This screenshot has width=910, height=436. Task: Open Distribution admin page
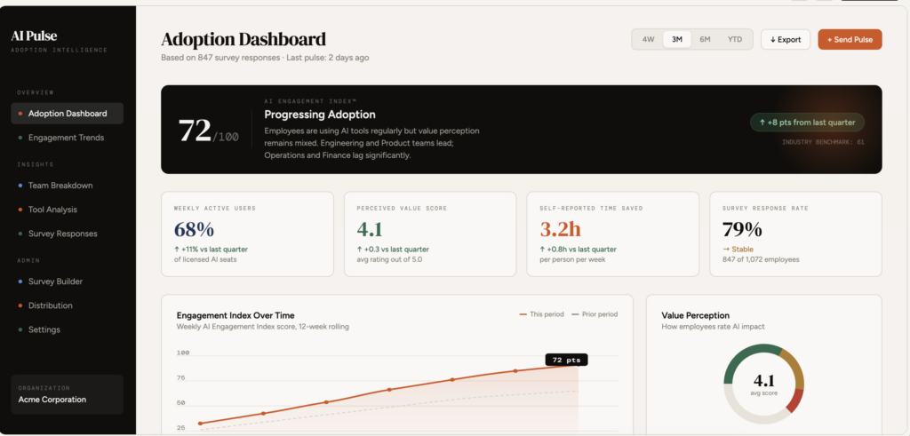pos(51,305)
